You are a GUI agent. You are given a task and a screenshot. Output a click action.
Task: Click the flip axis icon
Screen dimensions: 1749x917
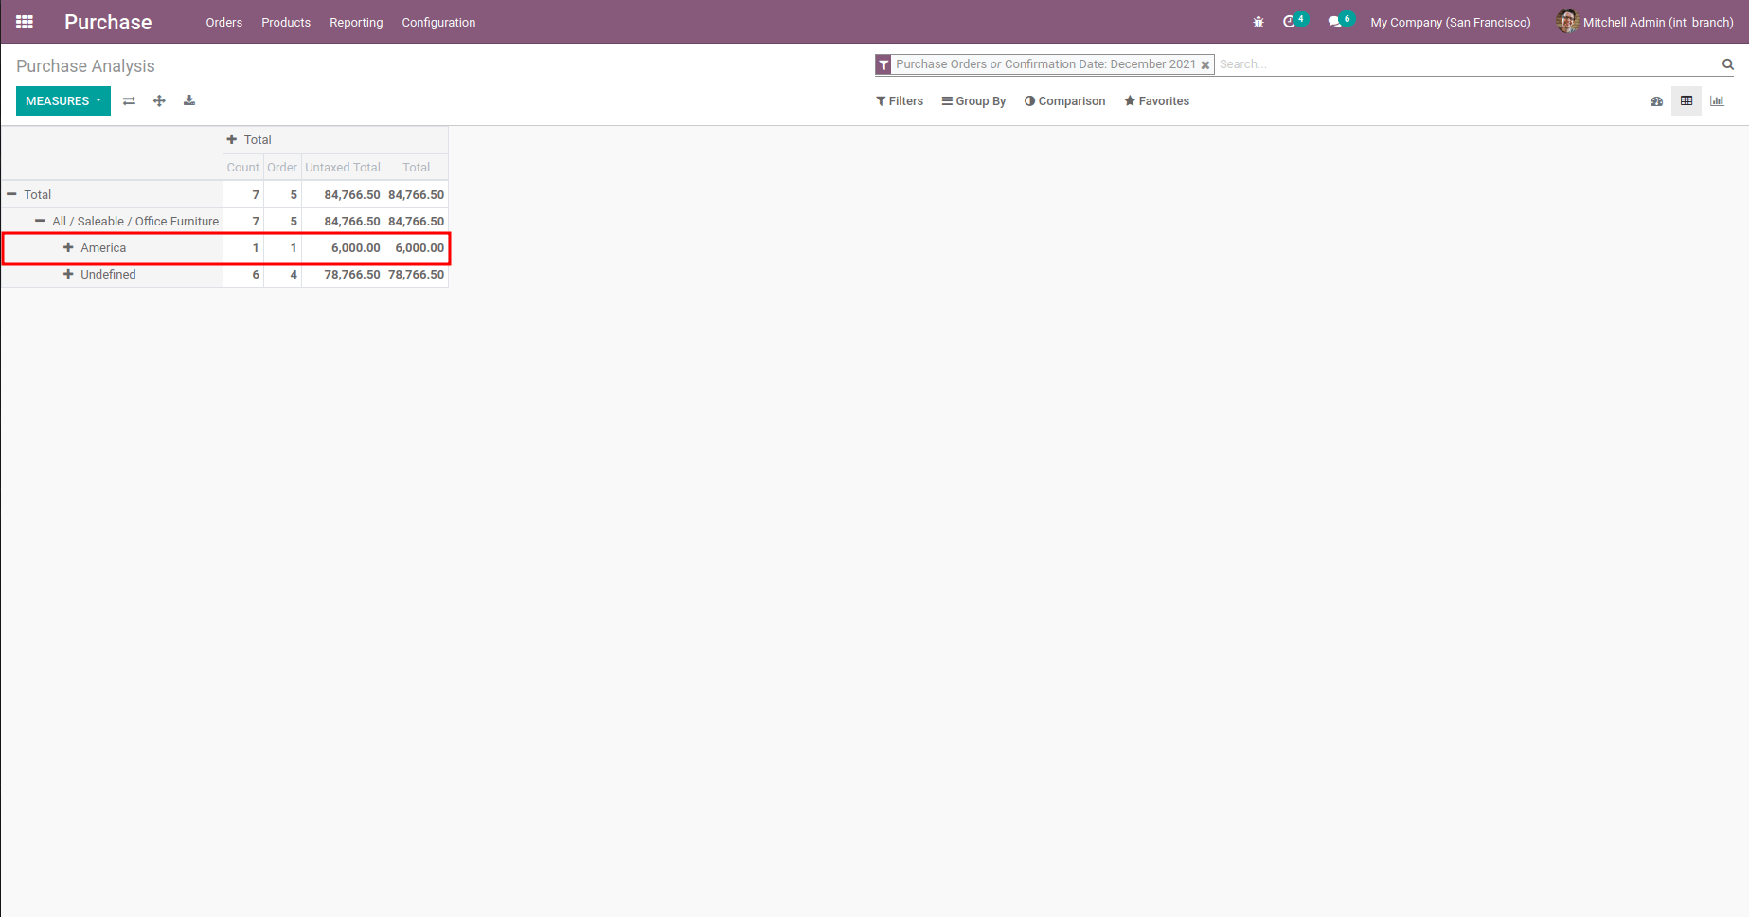(x=129, y=101)
